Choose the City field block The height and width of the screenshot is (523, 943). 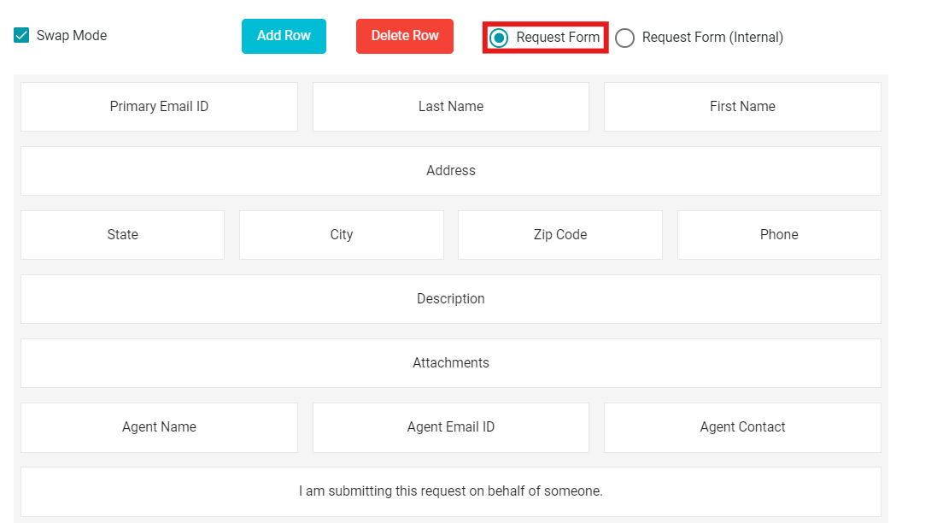click(342, 235)
